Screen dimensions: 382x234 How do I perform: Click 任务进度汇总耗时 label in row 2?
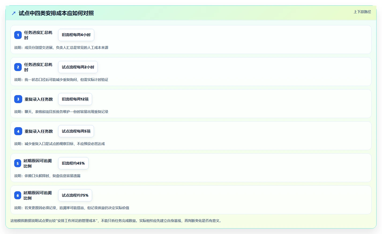(x=38, y=67)
